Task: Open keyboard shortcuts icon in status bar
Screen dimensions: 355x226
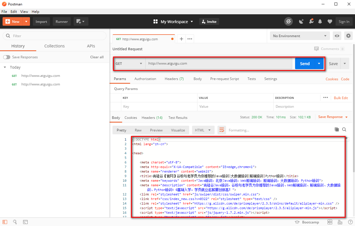Action: (x=340, y=222)
